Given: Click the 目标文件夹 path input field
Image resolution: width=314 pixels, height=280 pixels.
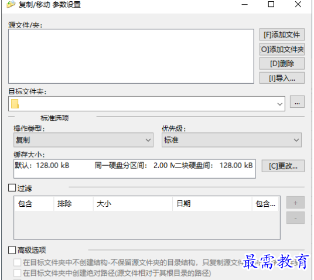Looking at the screenshot, I should (147, 104).
